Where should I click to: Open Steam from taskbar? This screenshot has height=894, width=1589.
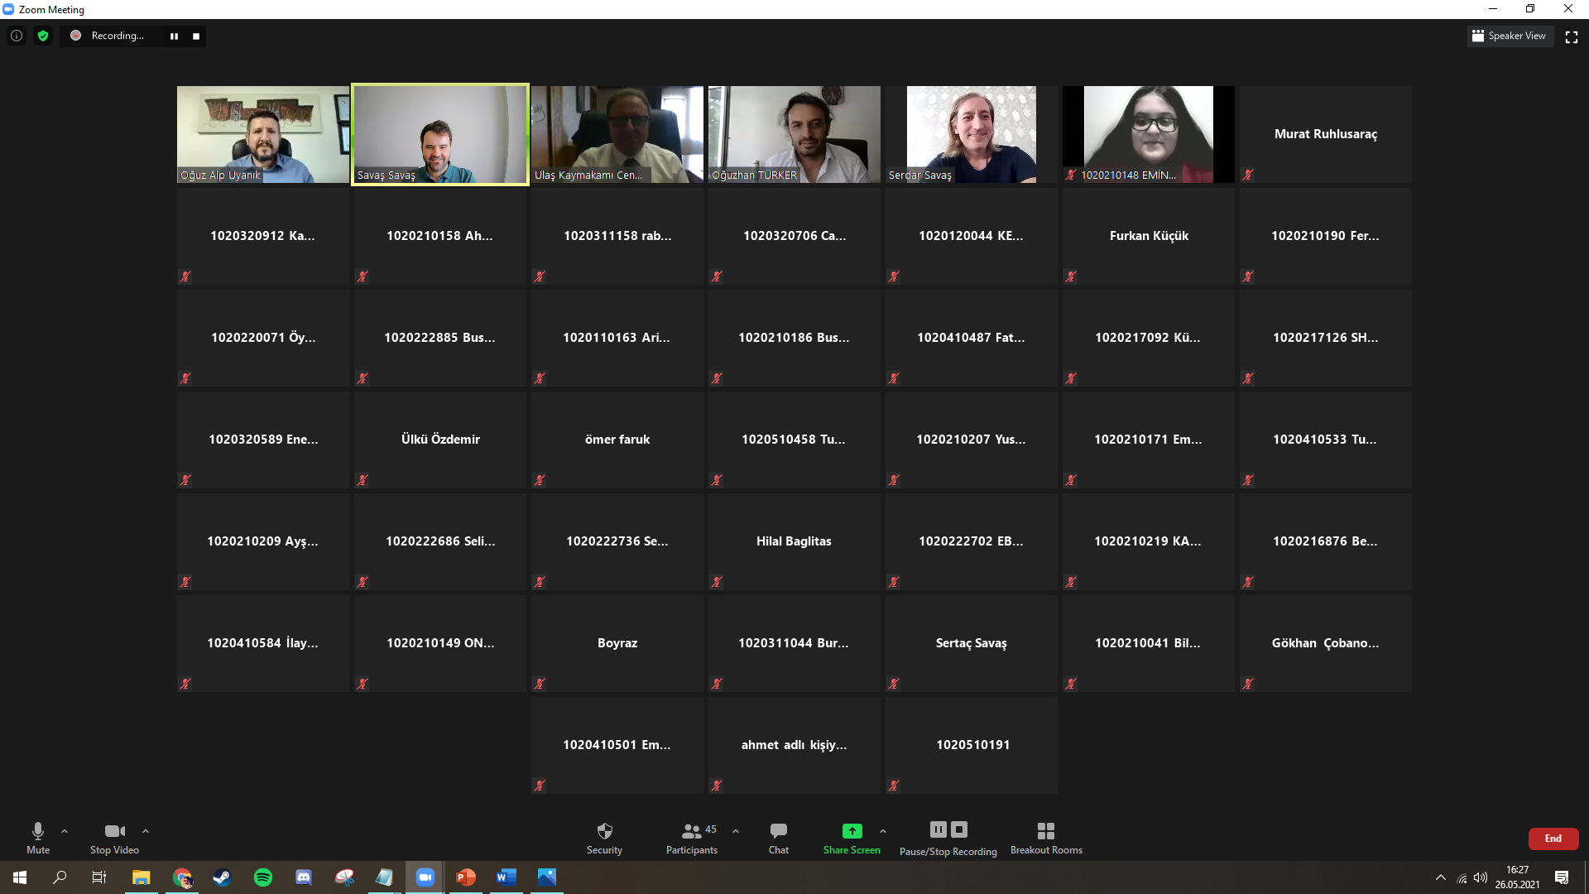(222, 877)
